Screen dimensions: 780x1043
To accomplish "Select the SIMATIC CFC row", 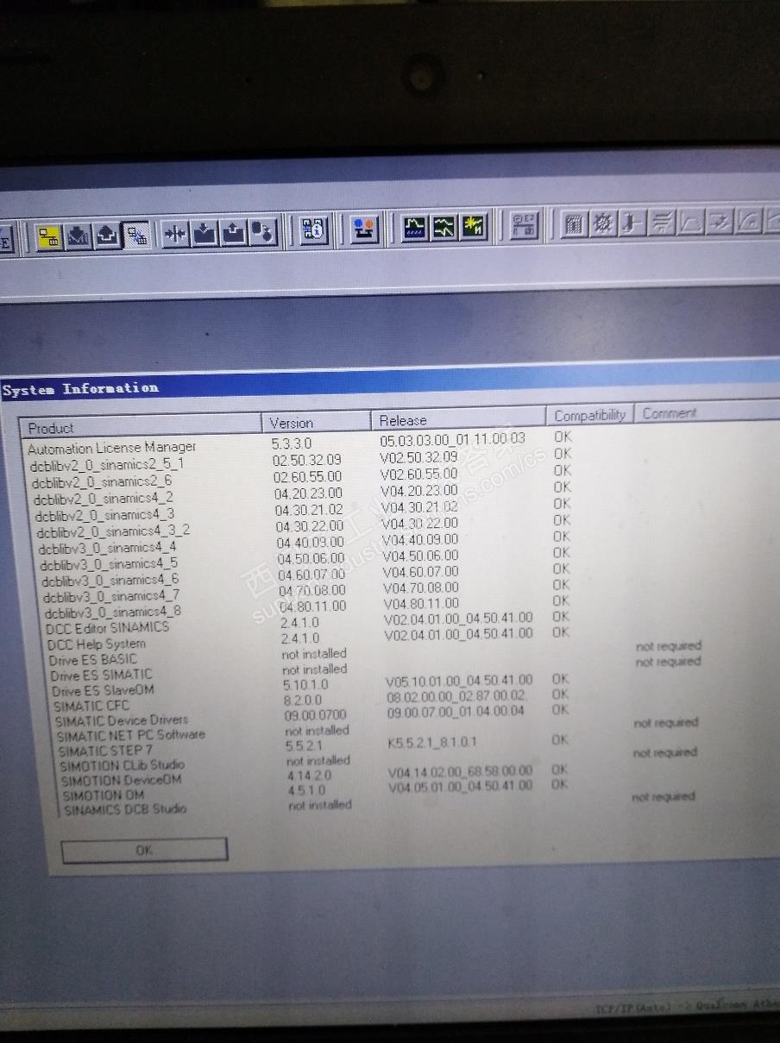I will click(x=91, y=706).
